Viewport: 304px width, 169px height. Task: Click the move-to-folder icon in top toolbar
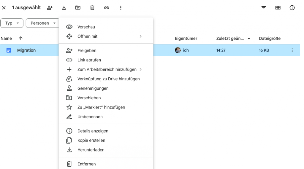[x=78, y=8]
